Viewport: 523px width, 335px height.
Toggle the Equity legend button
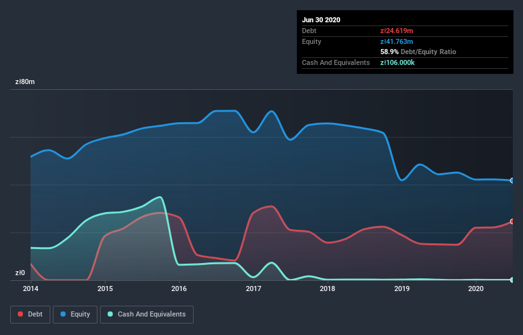click(75, 315)
